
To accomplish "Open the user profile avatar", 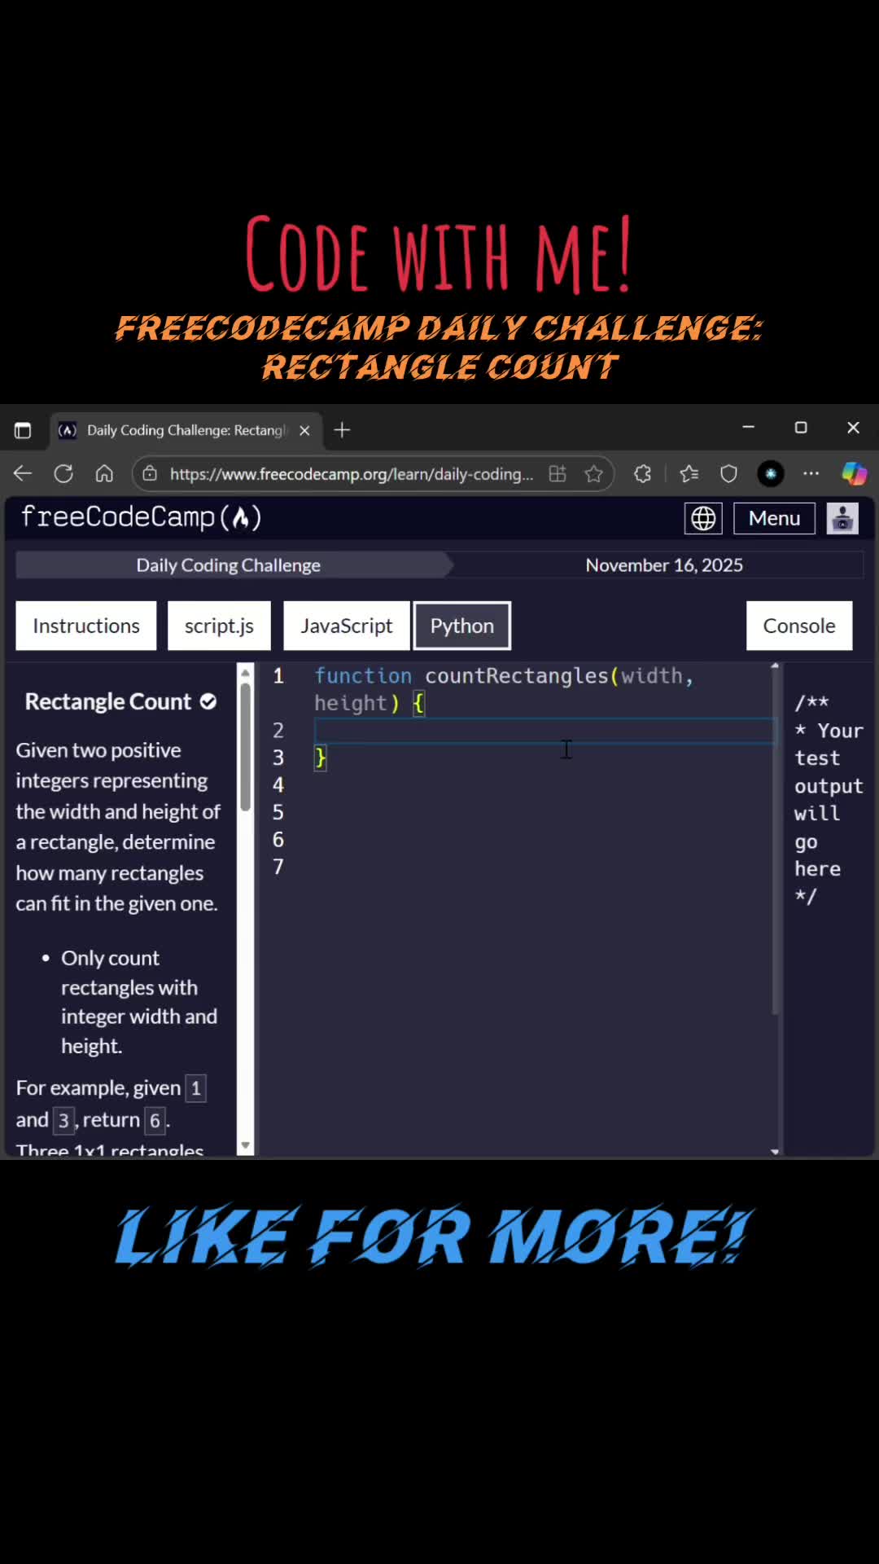I will pos(842,518).
